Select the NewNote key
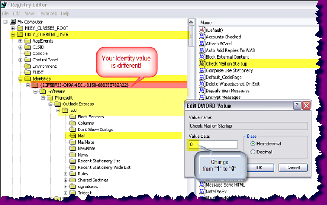The width and height of the screenshot is (327, 205). coord(86,149)
